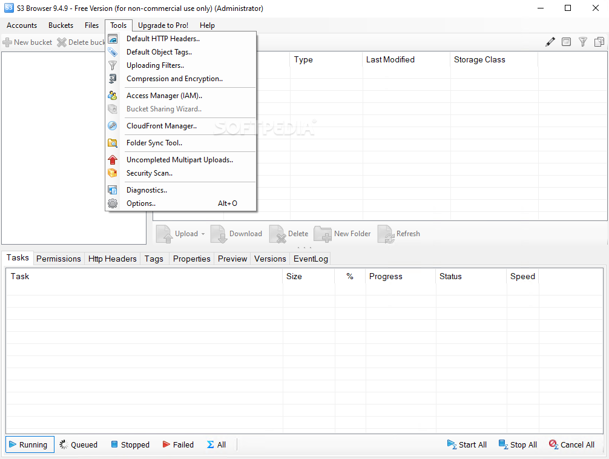609x459 pixels.
Task: Show All tasks filter
Action: click(x=216, y=444)
